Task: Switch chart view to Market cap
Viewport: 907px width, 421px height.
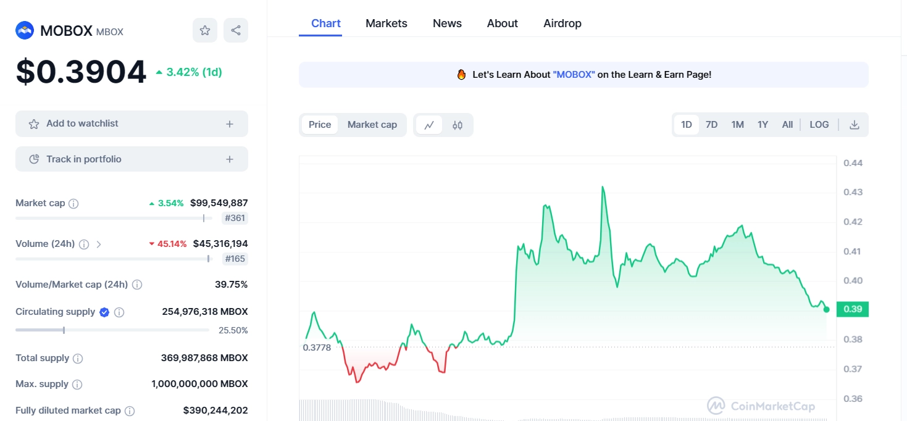Action: [372, 124]
